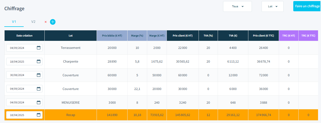Click the Prix biblio (€ HT) column header
The height and width of the screenshot is (123, 321).
(112, 35)
